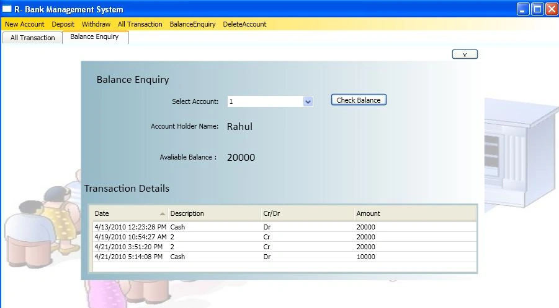Select the 4/21/2010 5:14:08 PM transaction row

(x=285, y=257)
